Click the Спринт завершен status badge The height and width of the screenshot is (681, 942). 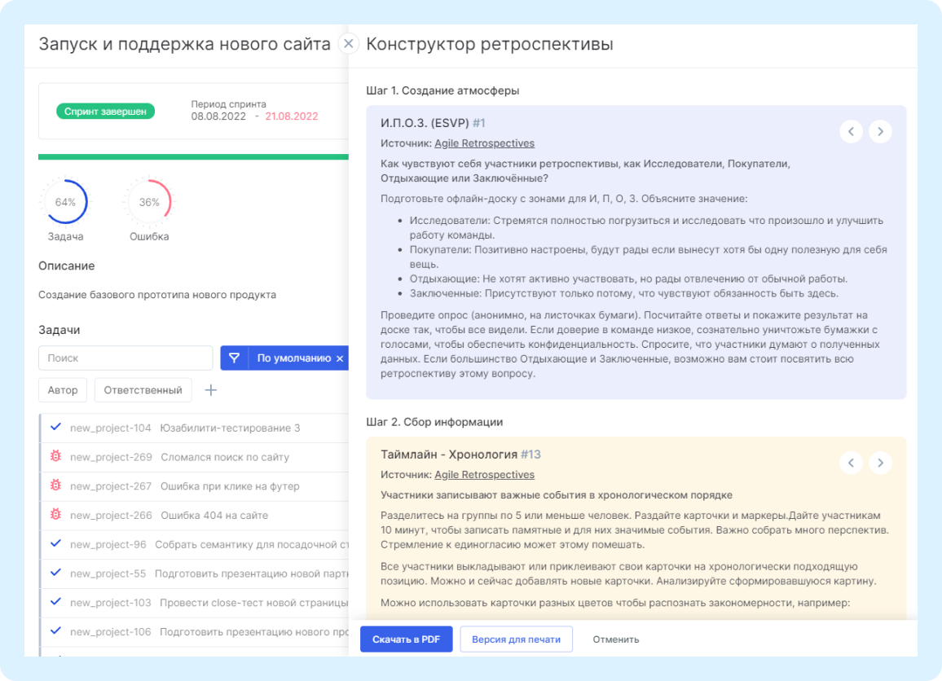click(x=105, y=112)
